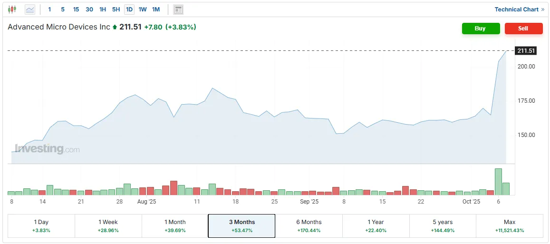
Task: Select the 1D interval
Action: [x=129, y=10]
